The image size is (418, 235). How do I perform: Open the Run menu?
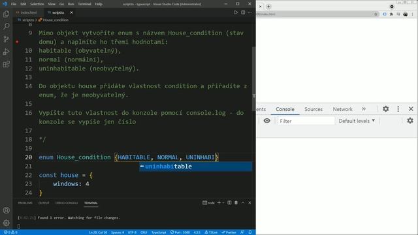pos(71,4)
